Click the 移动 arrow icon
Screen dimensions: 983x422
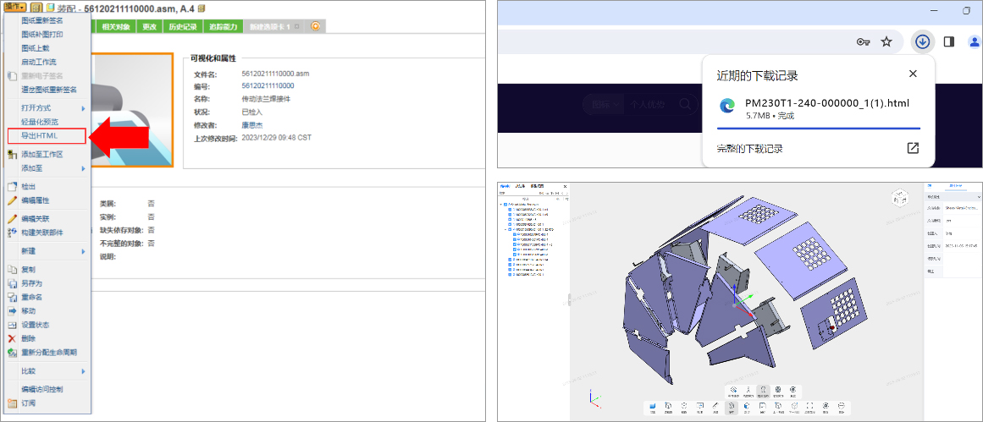[12, 310]
